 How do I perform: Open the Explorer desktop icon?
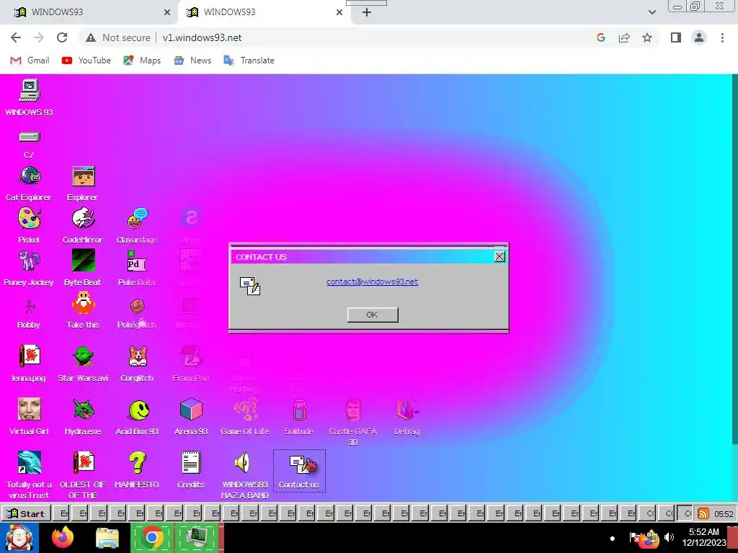[83, 184]
